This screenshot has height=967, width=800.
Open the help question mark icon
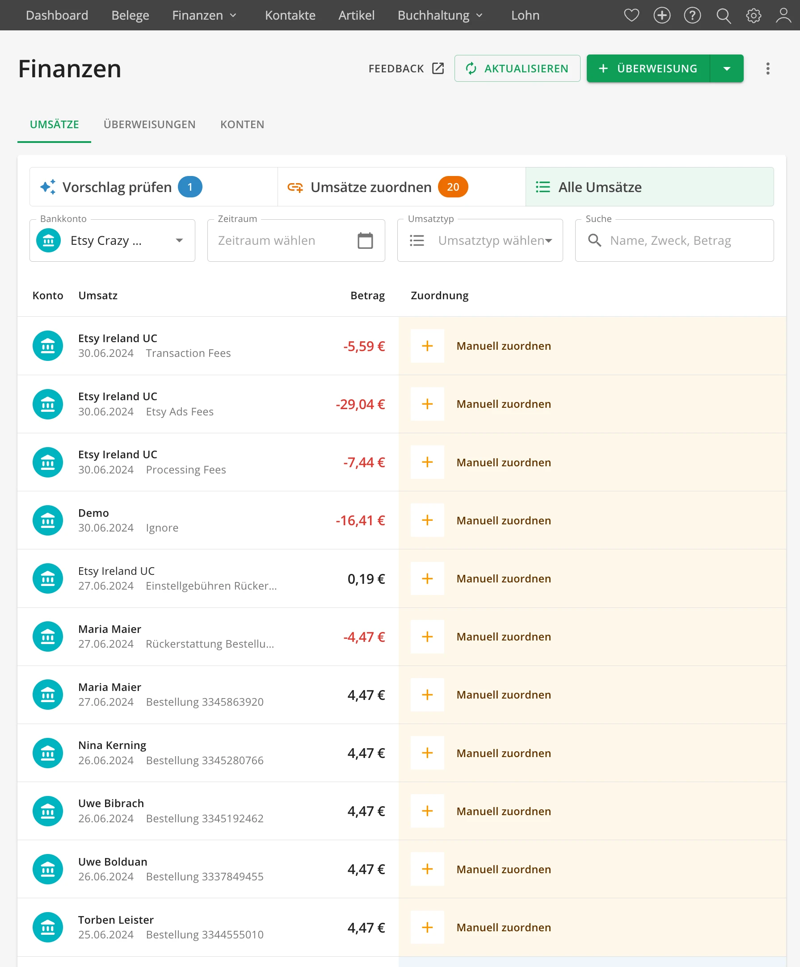click(692, 15)
